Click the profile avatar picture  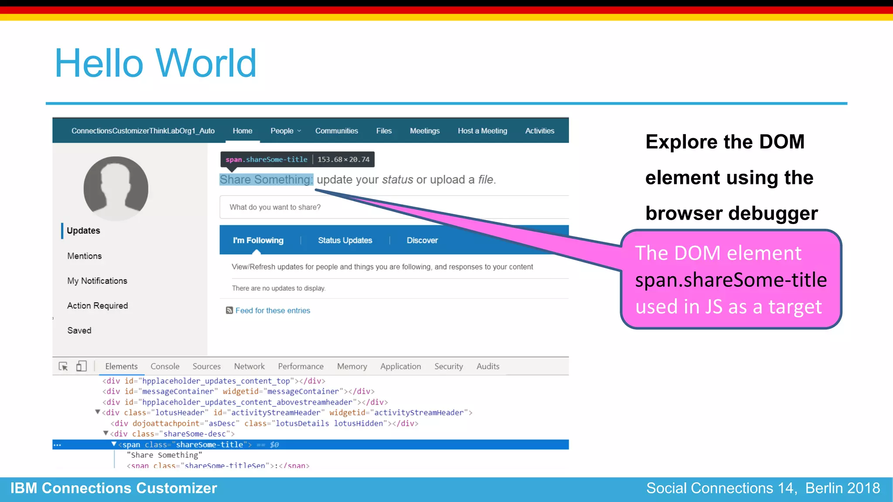[x=116, y=188]
